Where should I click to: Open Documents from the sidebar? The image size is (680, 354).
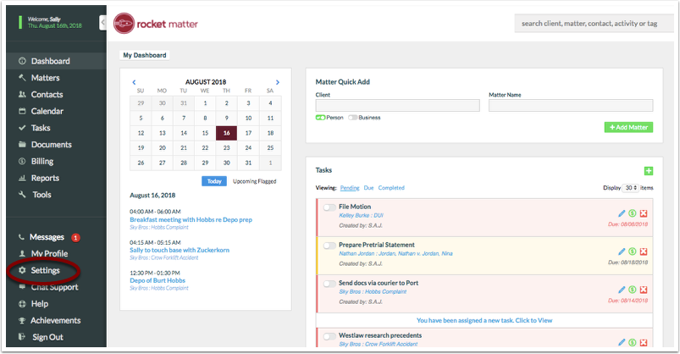pyautogui.click(x=51, y=145)
